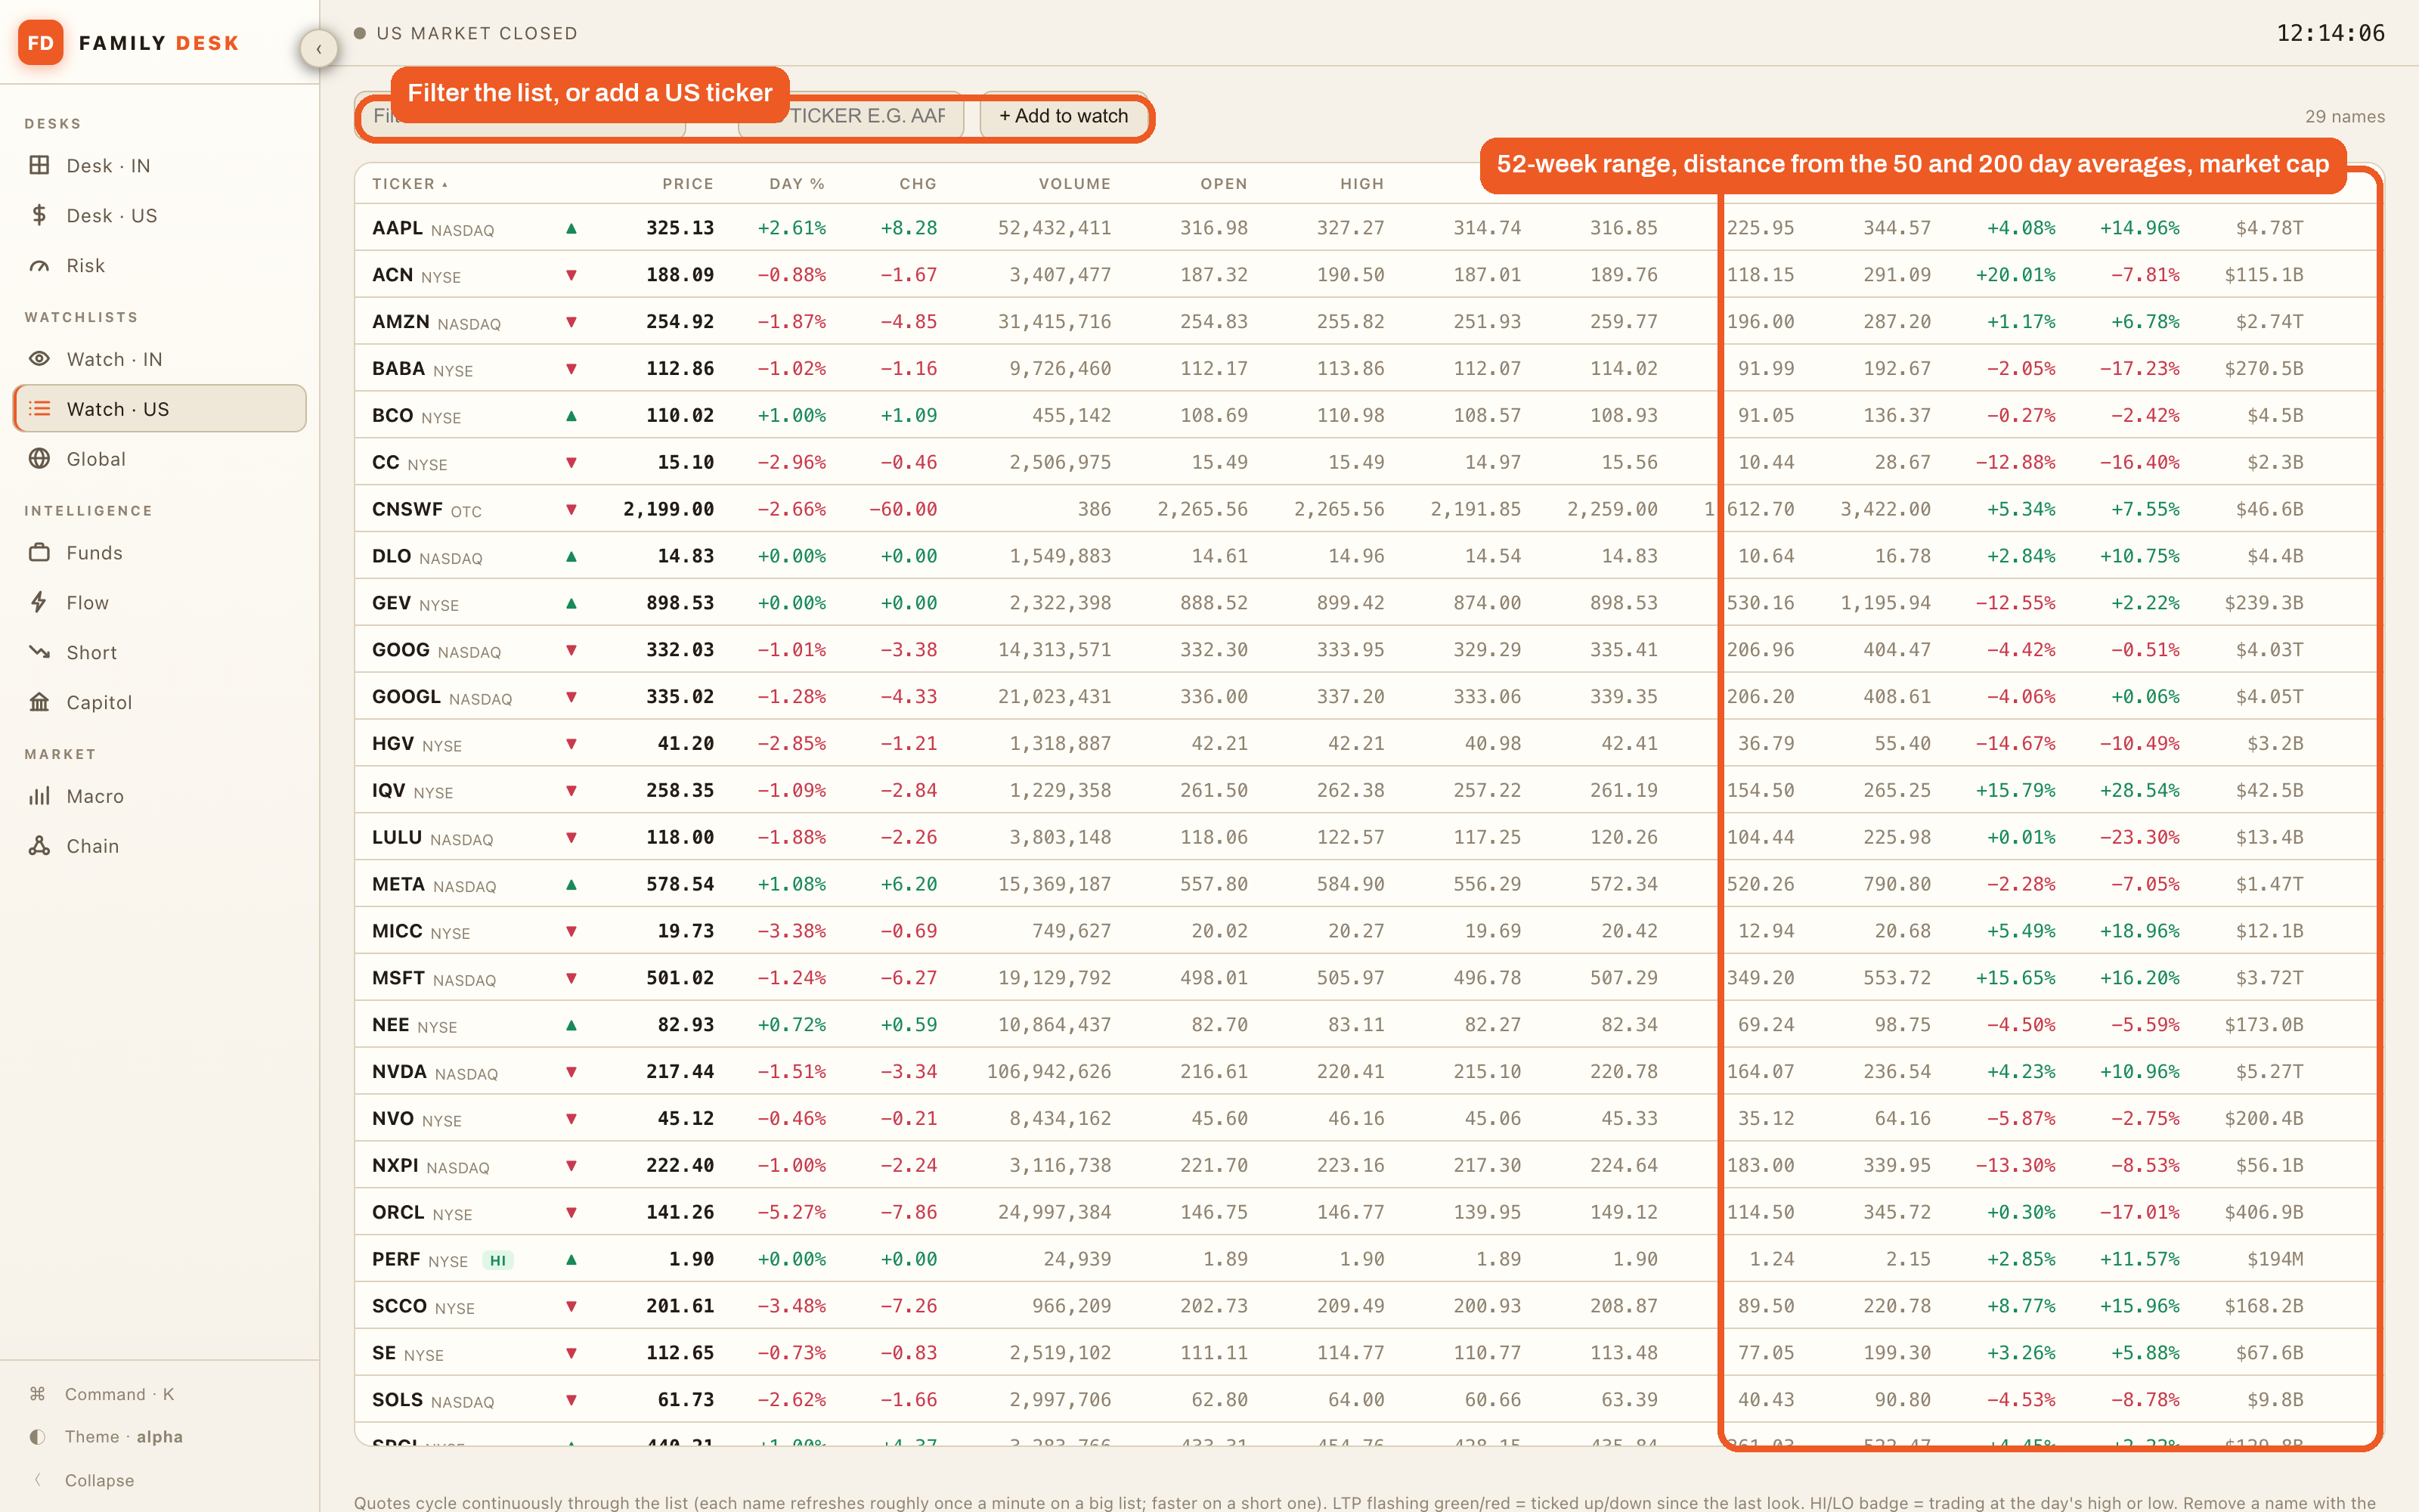
Task: Open the Global globe icon
Action: point(39,459)
